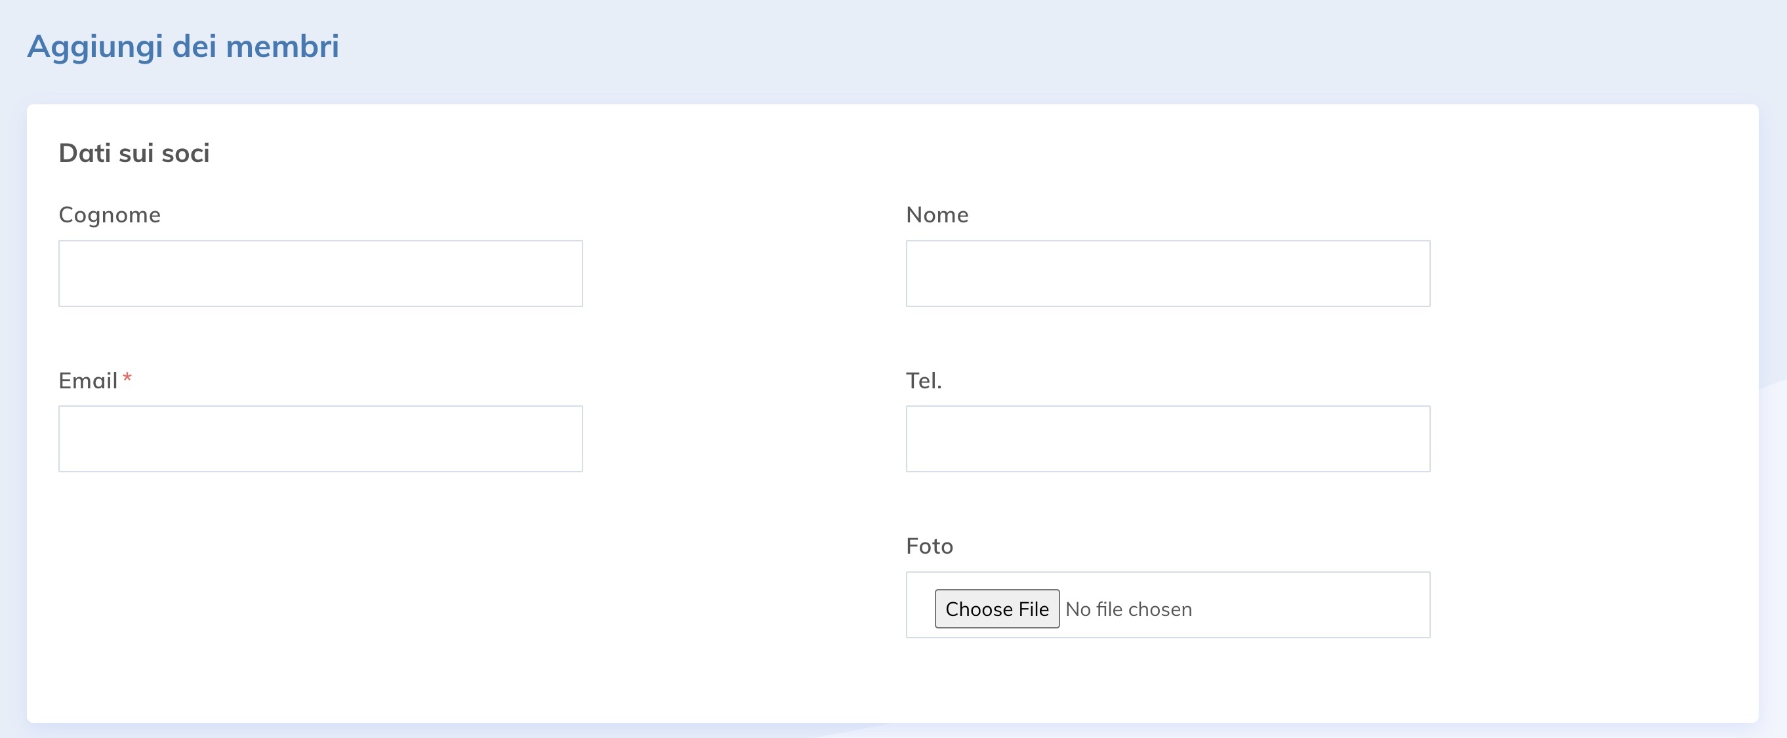
Task: Click the word 'File' on upload button
Action: [x=1033, y=609]
